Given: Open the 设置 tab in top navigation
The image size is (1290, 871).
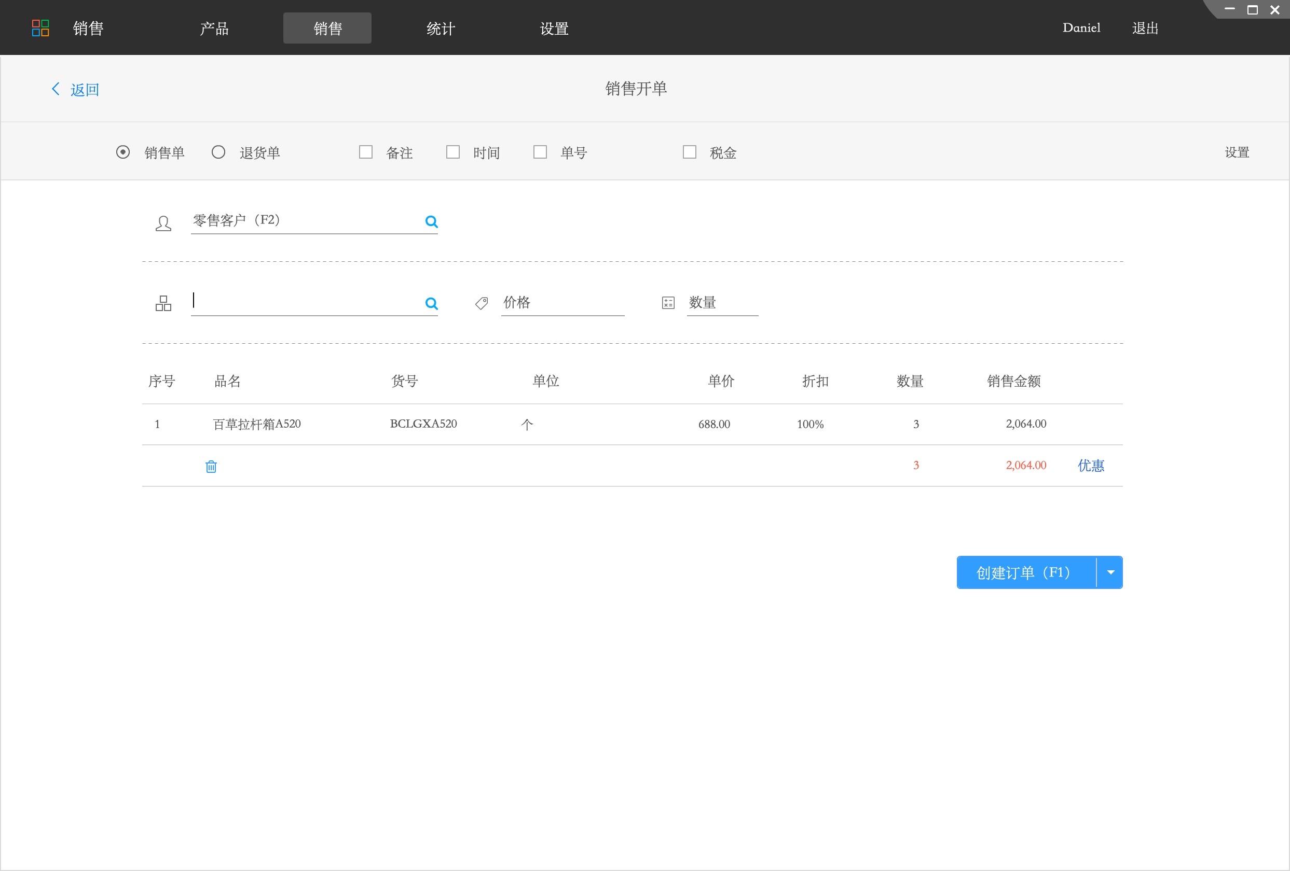Looking at the screenshot, I should 554,29.
